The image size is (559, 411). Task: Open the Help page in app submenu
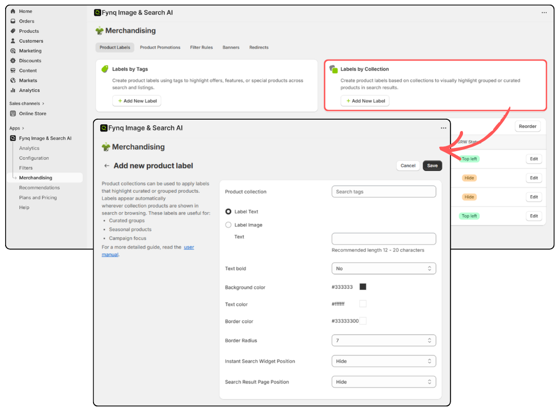click(x=24, y=208)
